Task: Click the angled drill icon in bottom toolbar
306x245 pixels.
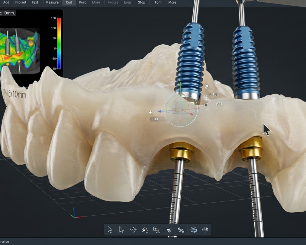Action: coord(181,230)
